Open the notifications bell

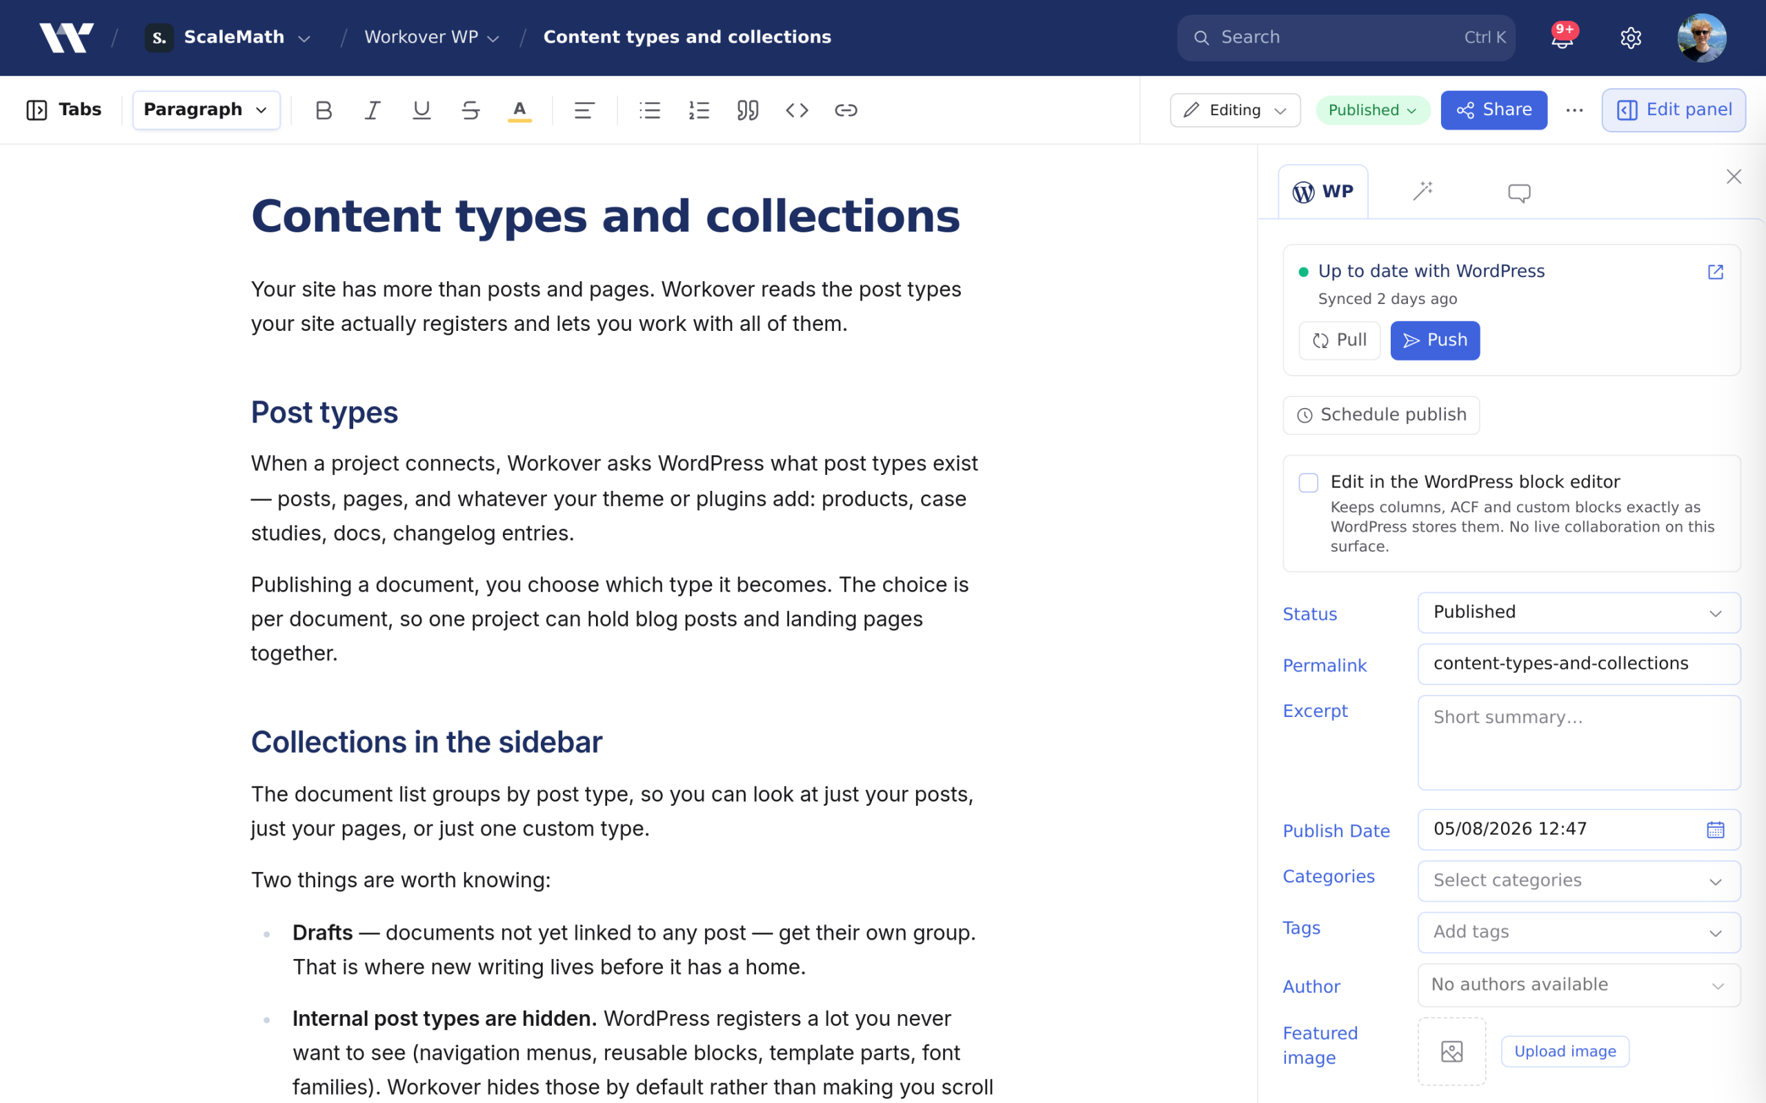coord(1562,37)
